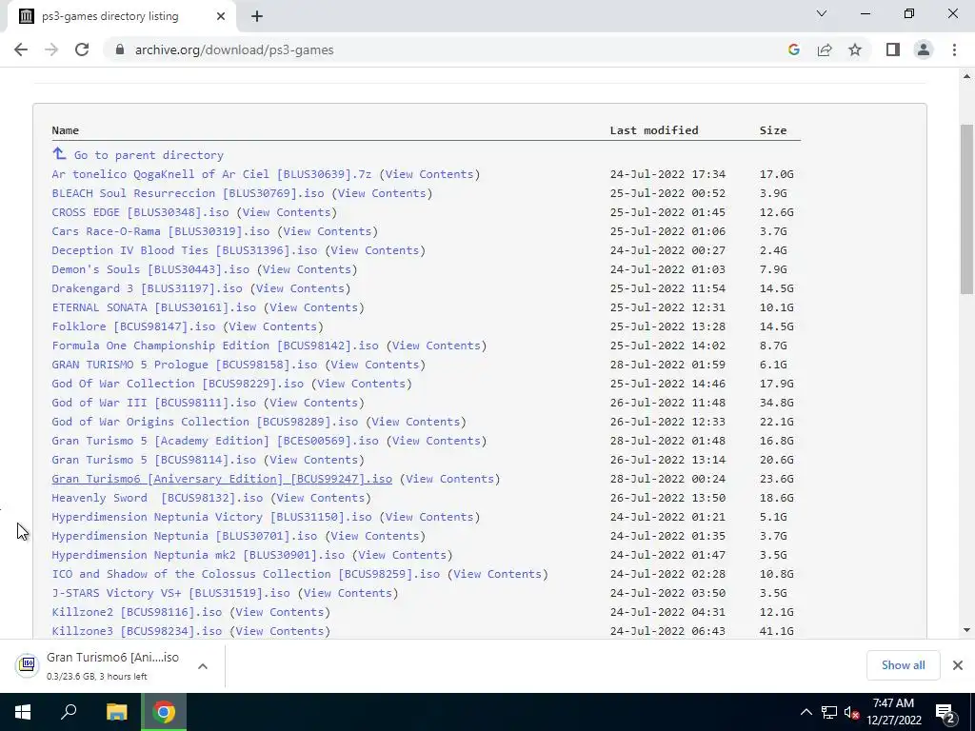The width and height of the screenshot is (975, 731).
Task: Open God Of War Collection link
Action: (x=177, y=385)
